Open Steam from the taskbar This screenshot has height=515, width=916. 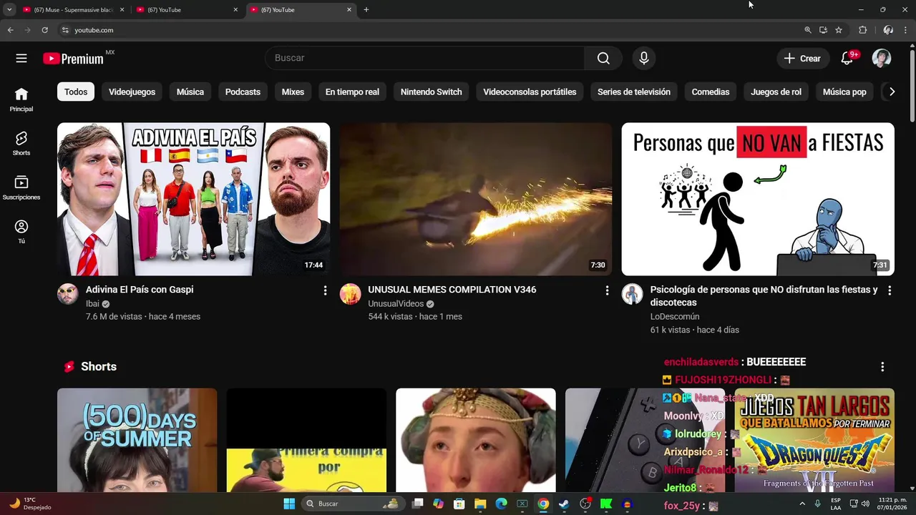pyautogui.click(x=564, y=504)
